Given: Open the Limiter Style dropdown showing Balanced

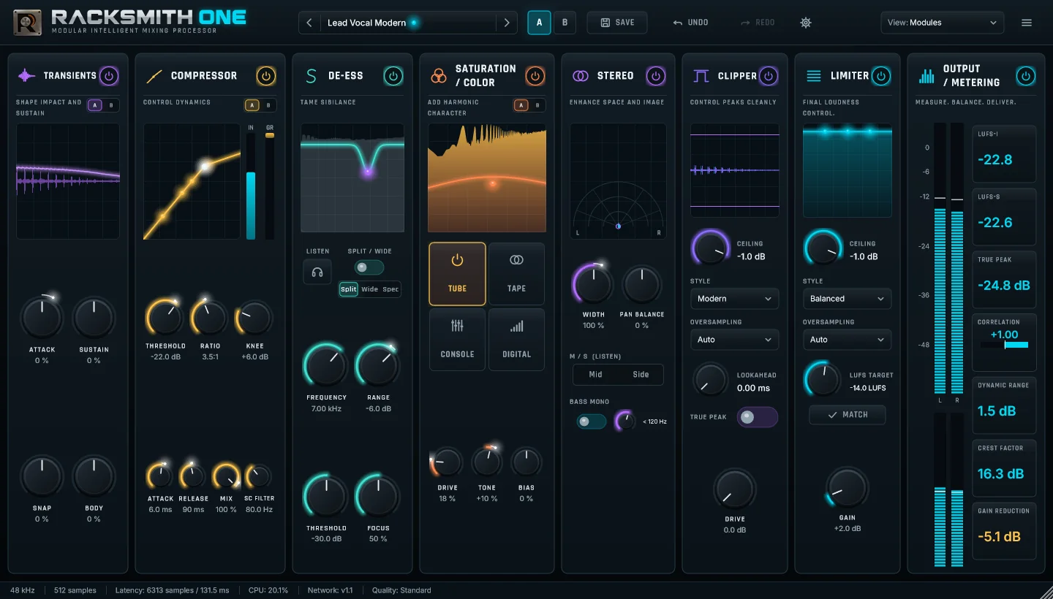Looking at the screenshot, I should pos(847,299).
